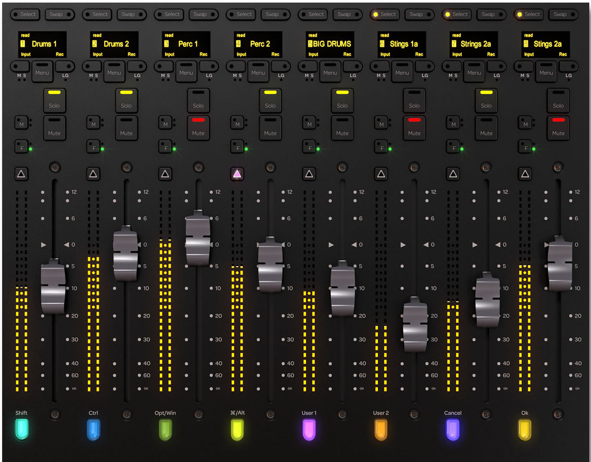This screenshot has height=462, width=591.
Task: Click the yellow ⌘/Alt modifier button
Action: pos(237,429)
